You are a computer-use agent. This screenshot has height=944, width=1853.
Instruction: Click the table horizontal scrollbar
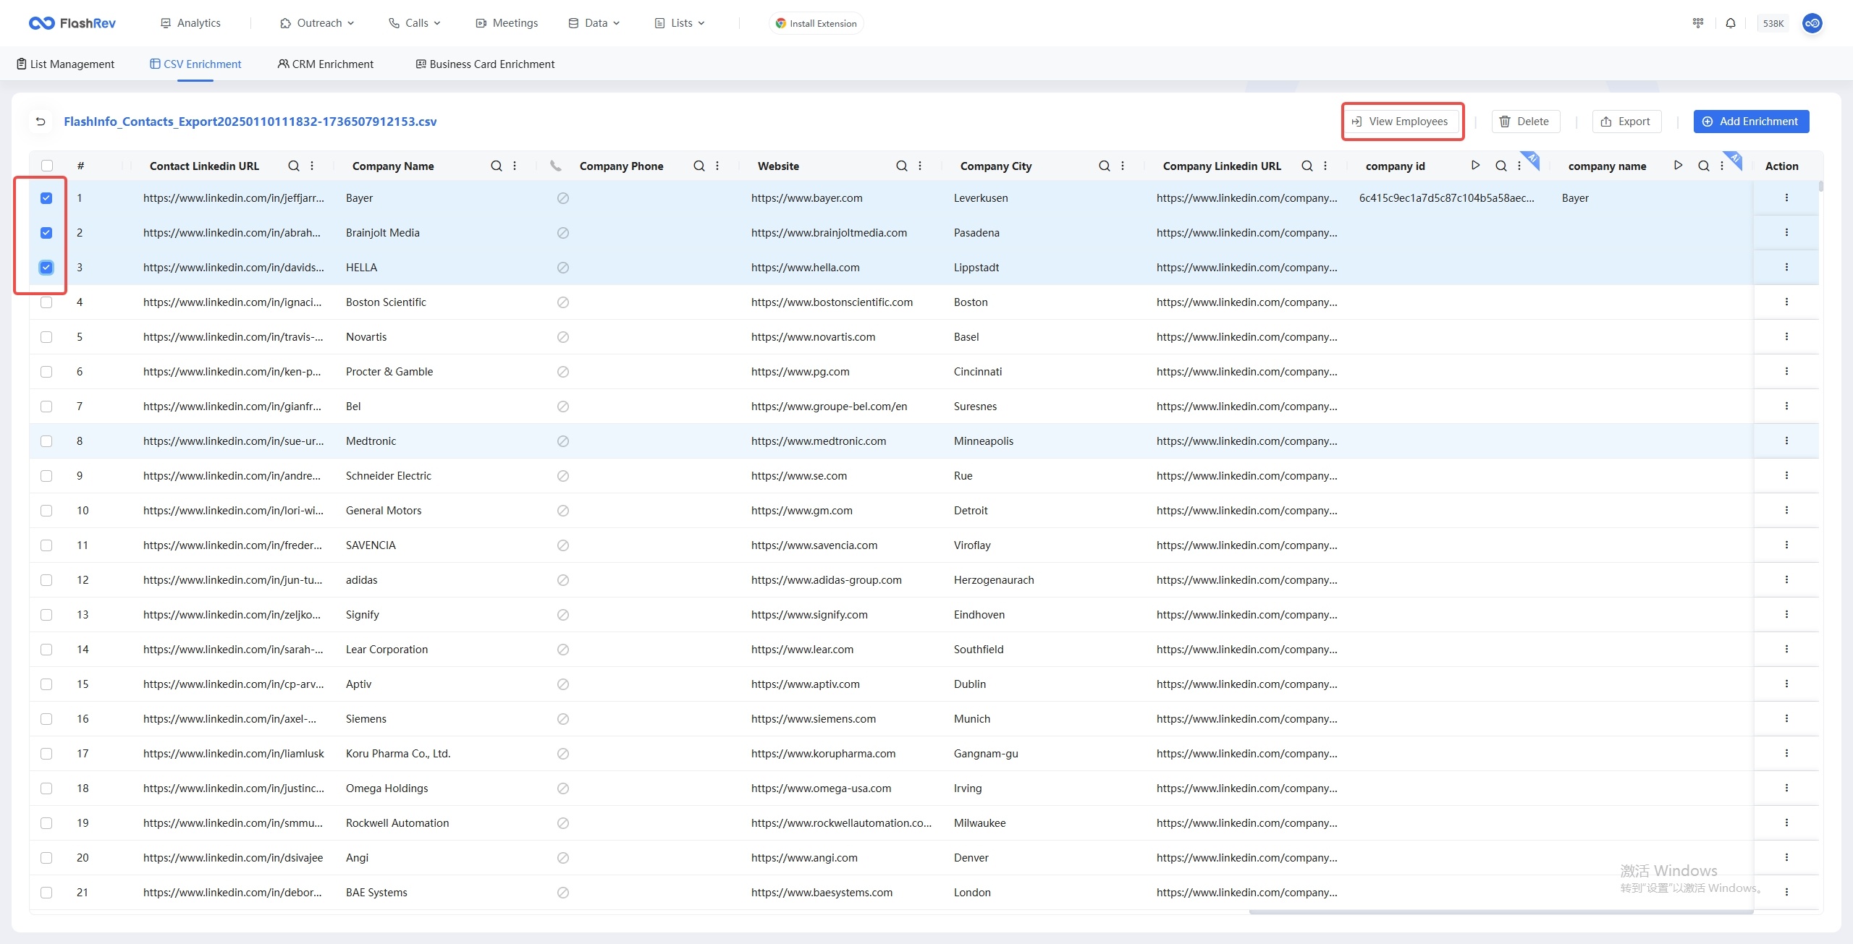point(1500,912)
